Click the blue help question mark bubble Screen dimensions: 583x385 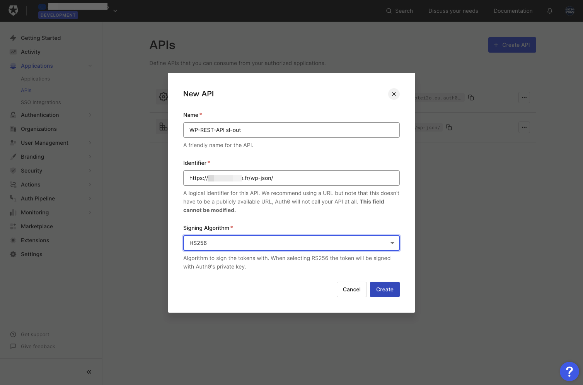tap(569, 371)
